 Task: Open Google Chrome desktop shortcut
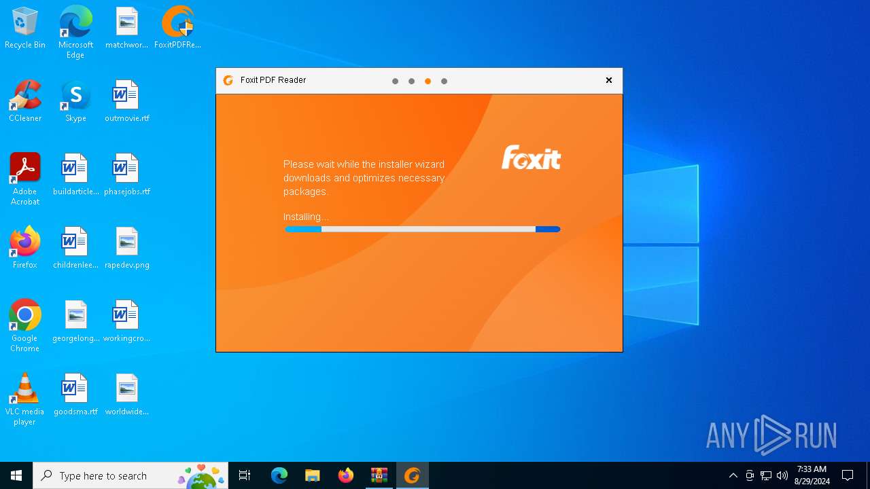[25, 326]
